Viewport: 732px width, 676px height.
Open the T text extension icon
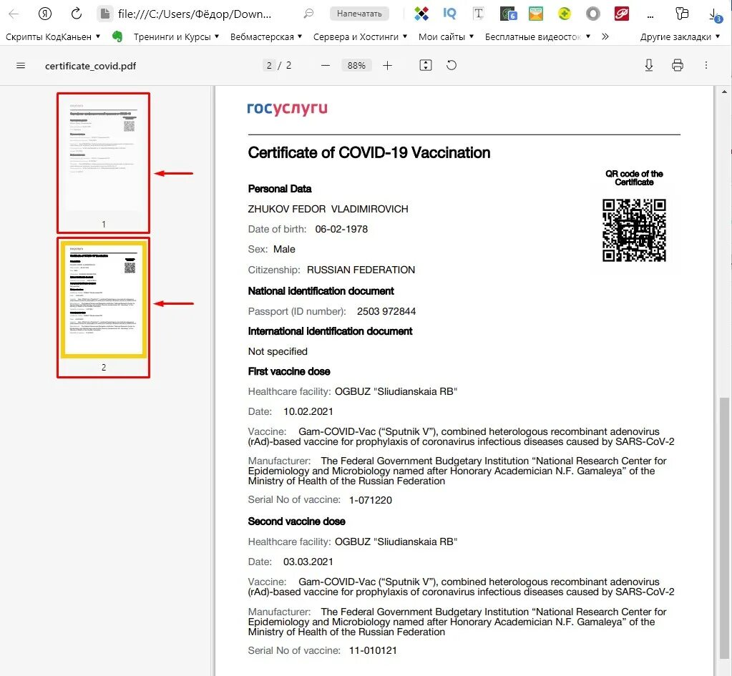(x=479, y=14)
